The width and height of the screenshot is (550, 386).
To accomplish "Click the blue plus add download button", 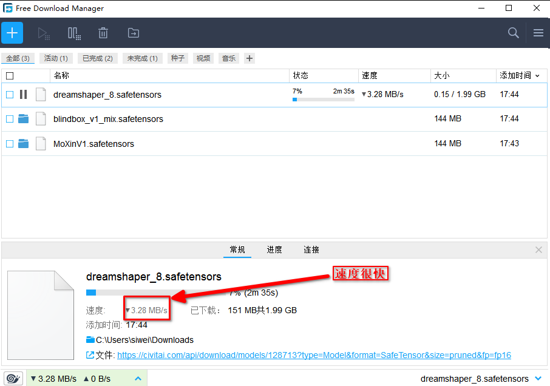I will tap(12, 33).
